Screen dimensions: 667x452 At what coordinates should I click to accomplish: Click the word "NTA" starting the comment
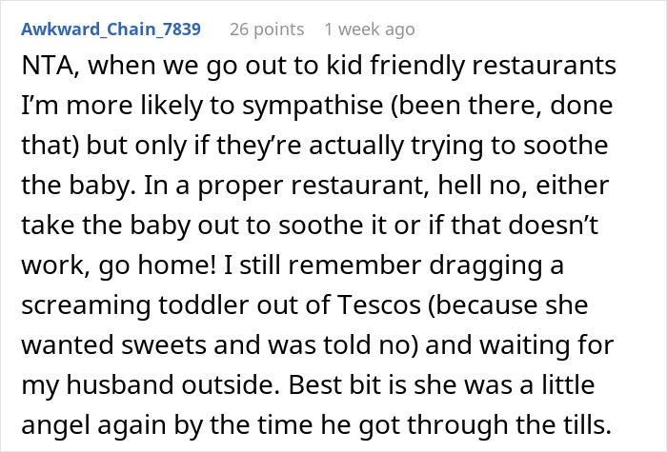pos(50,66)
